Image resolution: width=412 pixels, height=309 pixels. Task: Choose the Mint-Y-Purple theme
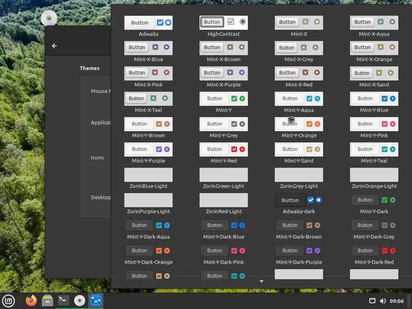click(x=148, y=153)
